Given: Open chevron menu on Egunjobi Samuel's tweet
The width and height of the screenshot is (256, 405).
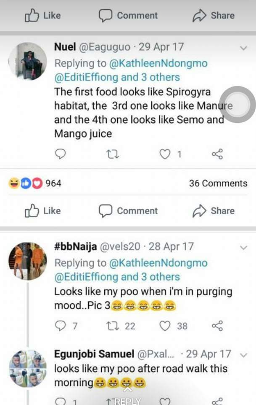Looking at the screenshot, I should [x=243, y=354].
